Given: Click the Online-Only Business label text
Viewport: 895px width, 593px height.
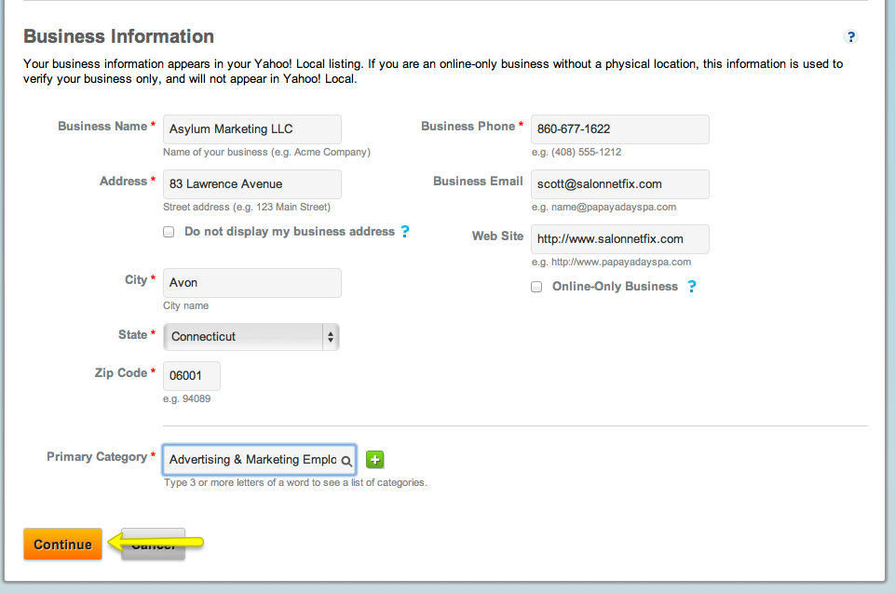Looking at the screenshot, I should (x=615, y=287).
